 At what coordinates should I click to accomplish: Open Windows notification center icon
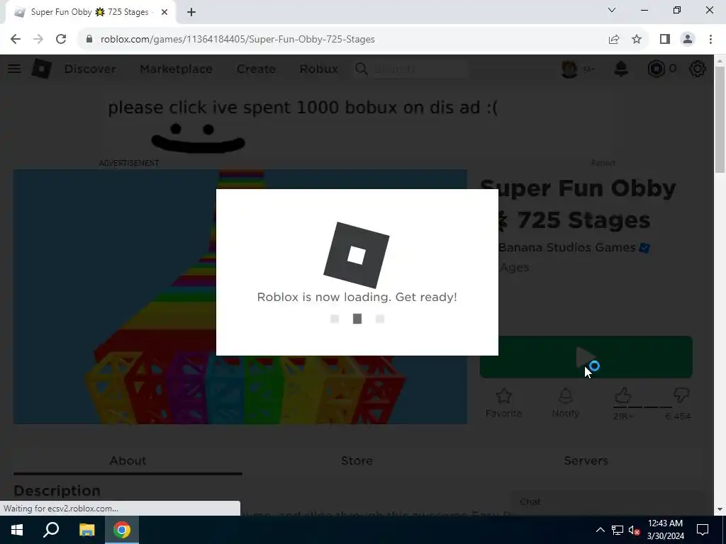[x=703, y=530]
